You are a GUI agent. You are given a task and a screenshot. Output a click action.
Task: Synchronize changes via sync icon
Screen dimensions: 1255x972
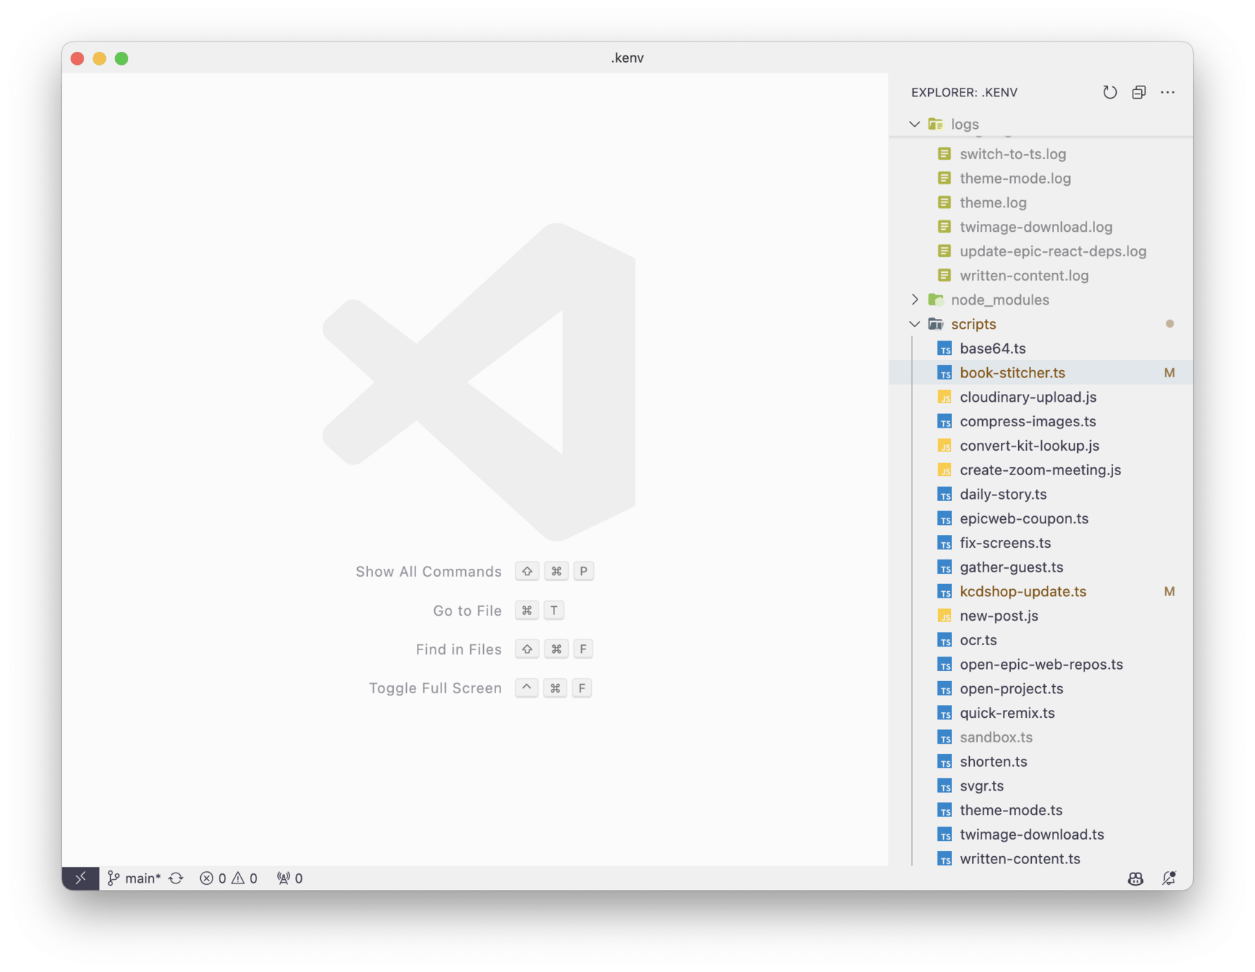(176, 878)
